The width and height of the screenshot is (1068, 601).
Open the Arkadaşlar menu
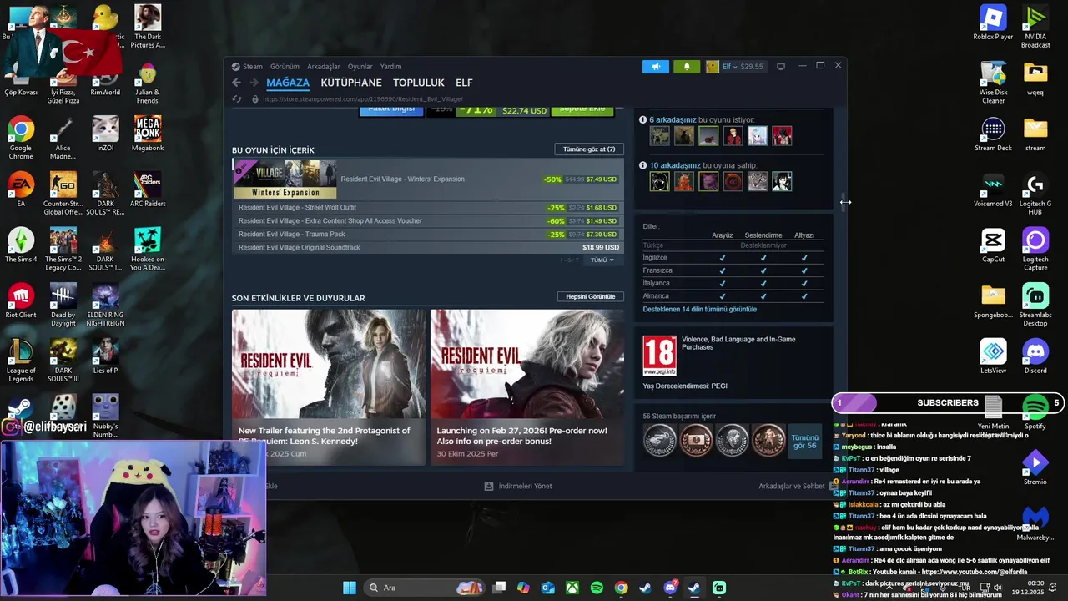pos(324,66)
